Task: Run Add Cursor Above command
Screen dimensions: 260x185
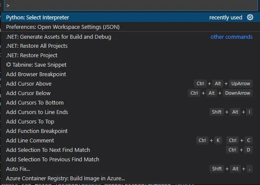Action: [x=29, y=84]
